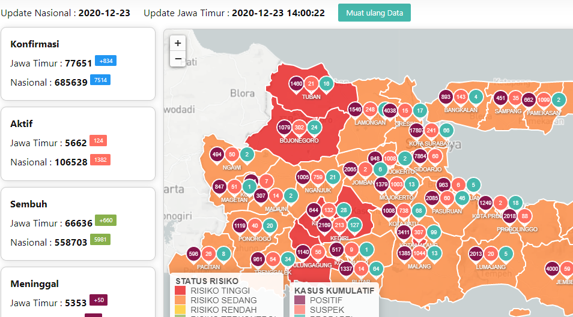This screenshot has width=573, height=317.
Task: Click Kota Malang positive marker 3411
Action: tap(404, 233)
